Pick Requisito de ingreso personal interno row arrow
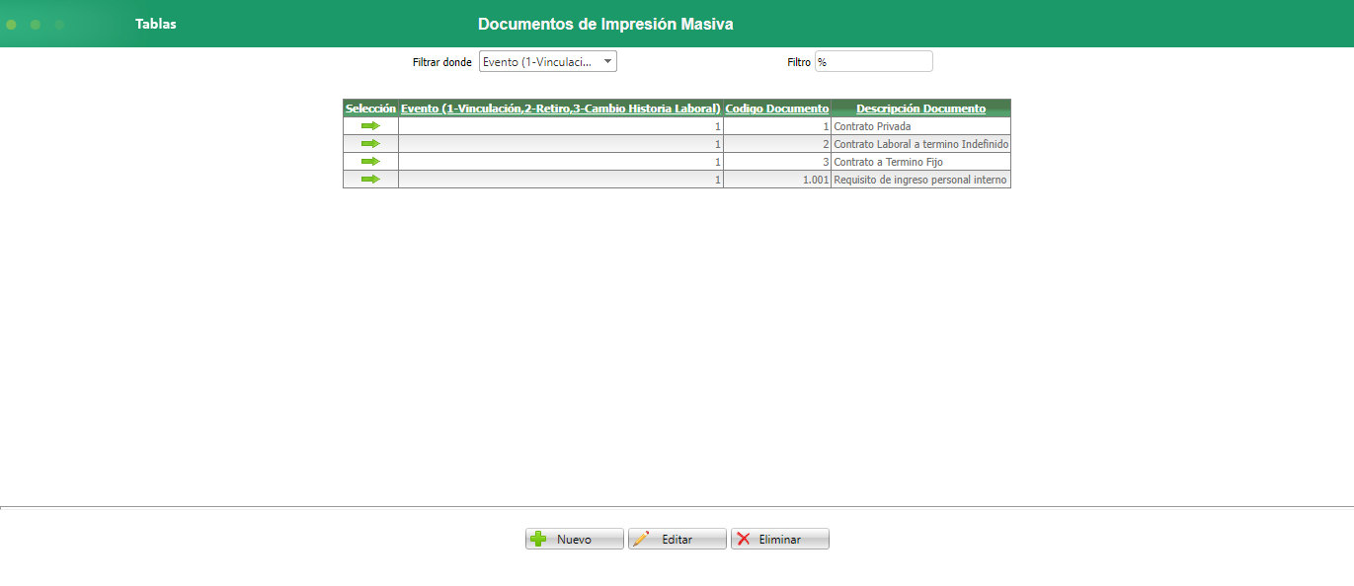The image size is (1354, 586). coord(370,179)
